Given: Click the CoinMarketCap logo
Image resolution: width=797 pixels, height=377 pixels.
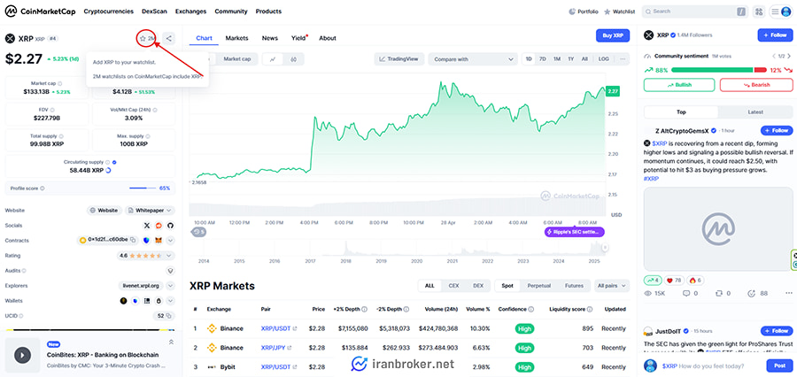Looking at the screenshot, I should point(40,12).
